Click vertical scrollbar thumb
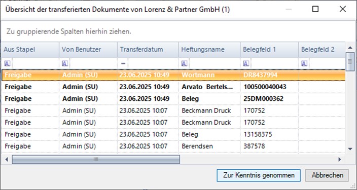 (x=350, y=61)
